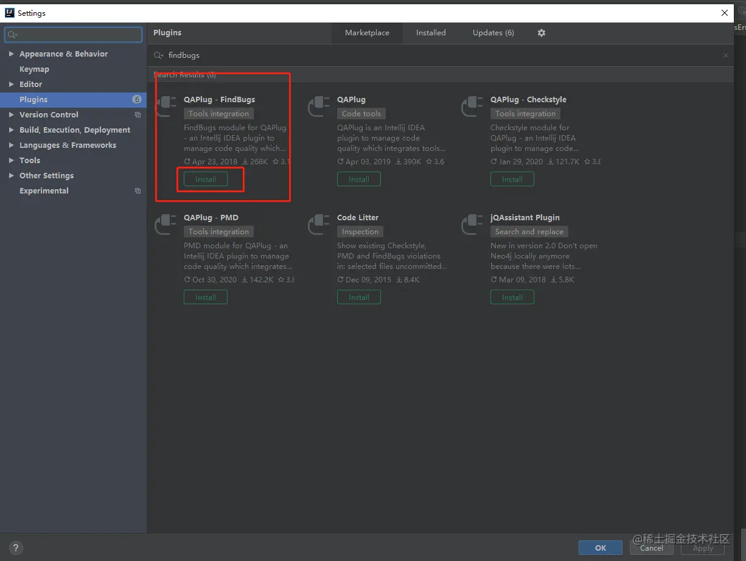Install the Code Litter plugin
This screenshot has width=746, height=561.
click(x=359, y=298)
